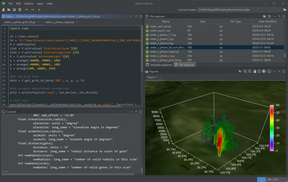Click the Zoom In magnifier in the Figures toolbar

tap(245, 71)
